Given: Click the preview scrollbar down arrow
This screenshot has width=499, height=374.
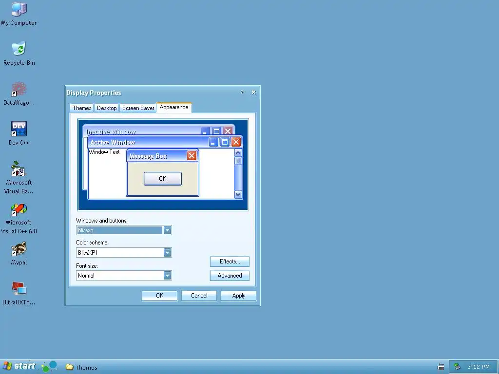Looking at the screenshot, I should coord(238,195).
